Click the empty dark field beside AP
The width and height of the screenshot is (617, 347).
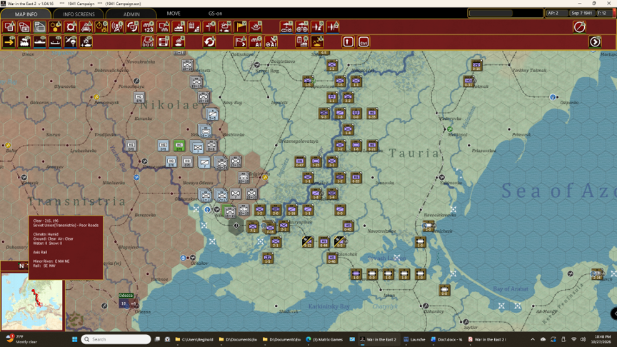coord(491,13)
